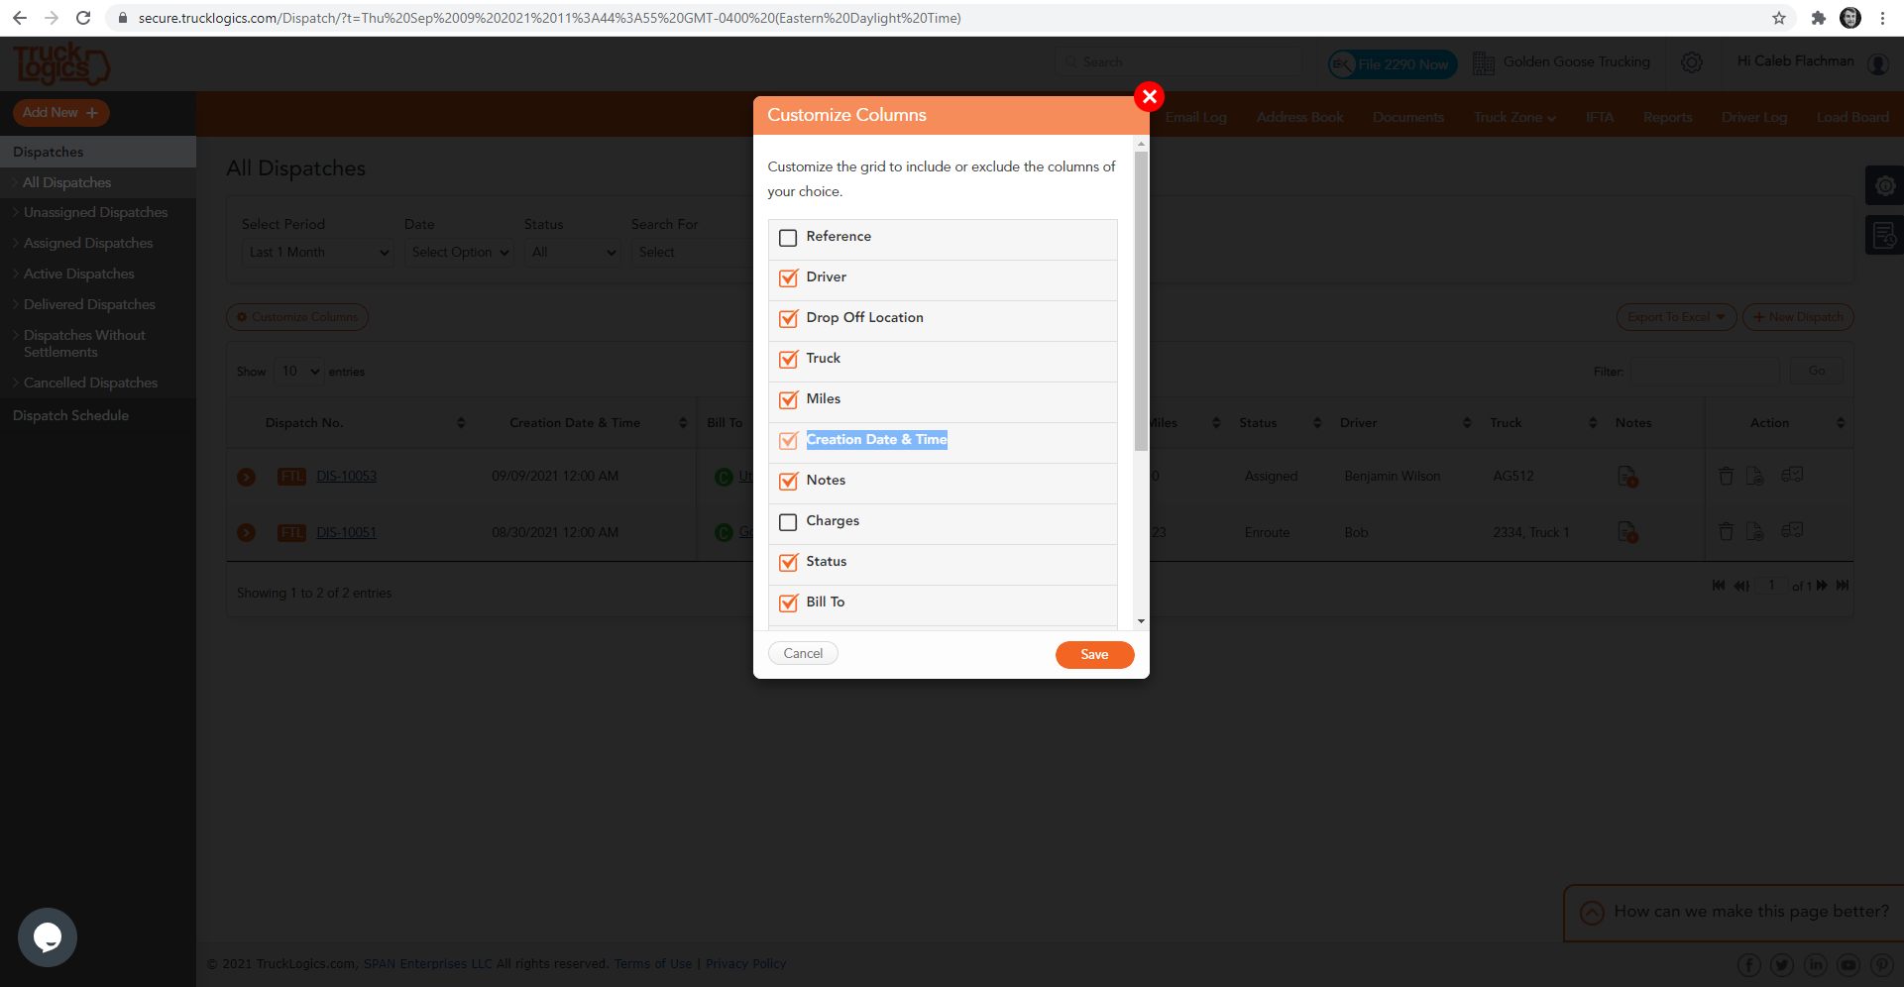Open the Address Book menu
1904x987 pixels.
click(x=1300, y=117)
